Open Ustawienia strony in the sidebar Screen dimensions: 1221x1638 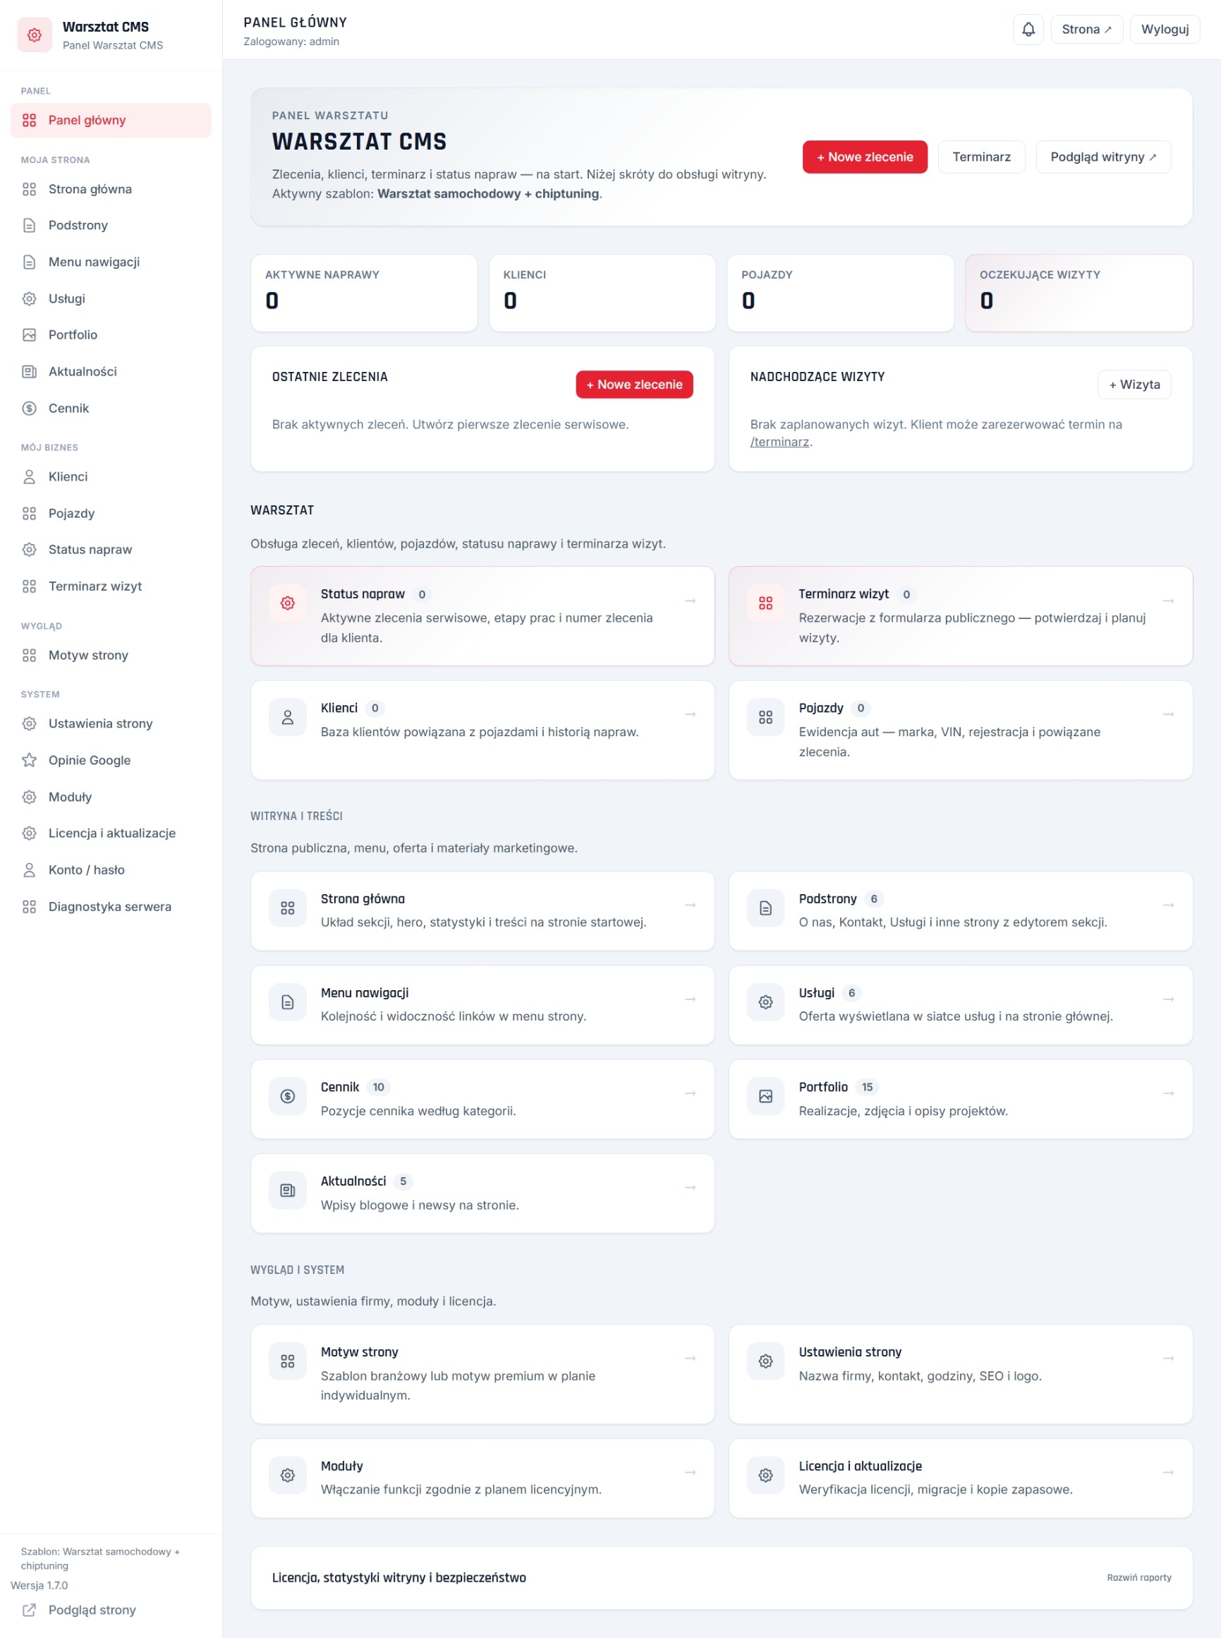point(111,723)
